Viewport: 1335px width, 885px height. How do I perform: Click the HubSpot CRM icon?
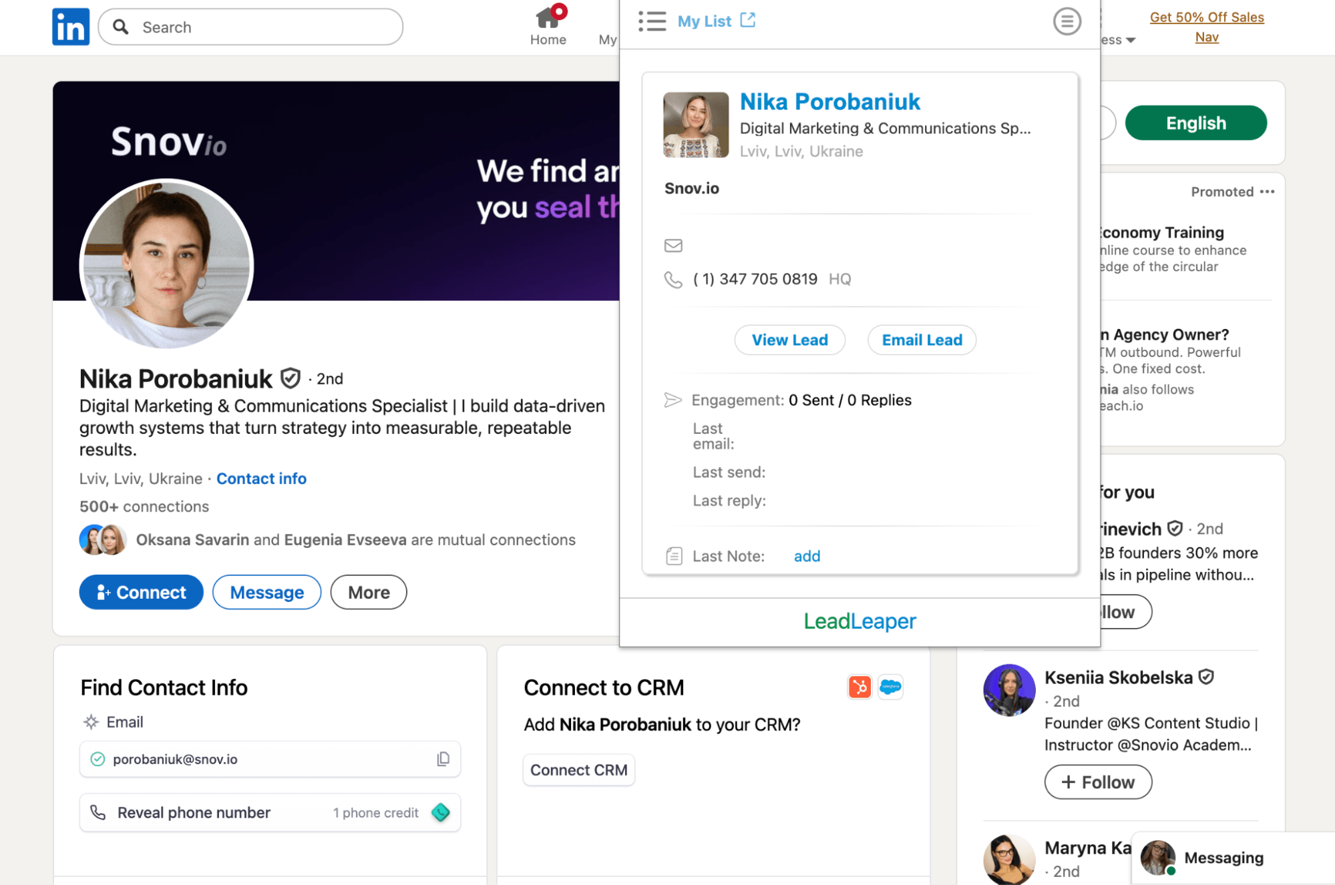(860, 687)
